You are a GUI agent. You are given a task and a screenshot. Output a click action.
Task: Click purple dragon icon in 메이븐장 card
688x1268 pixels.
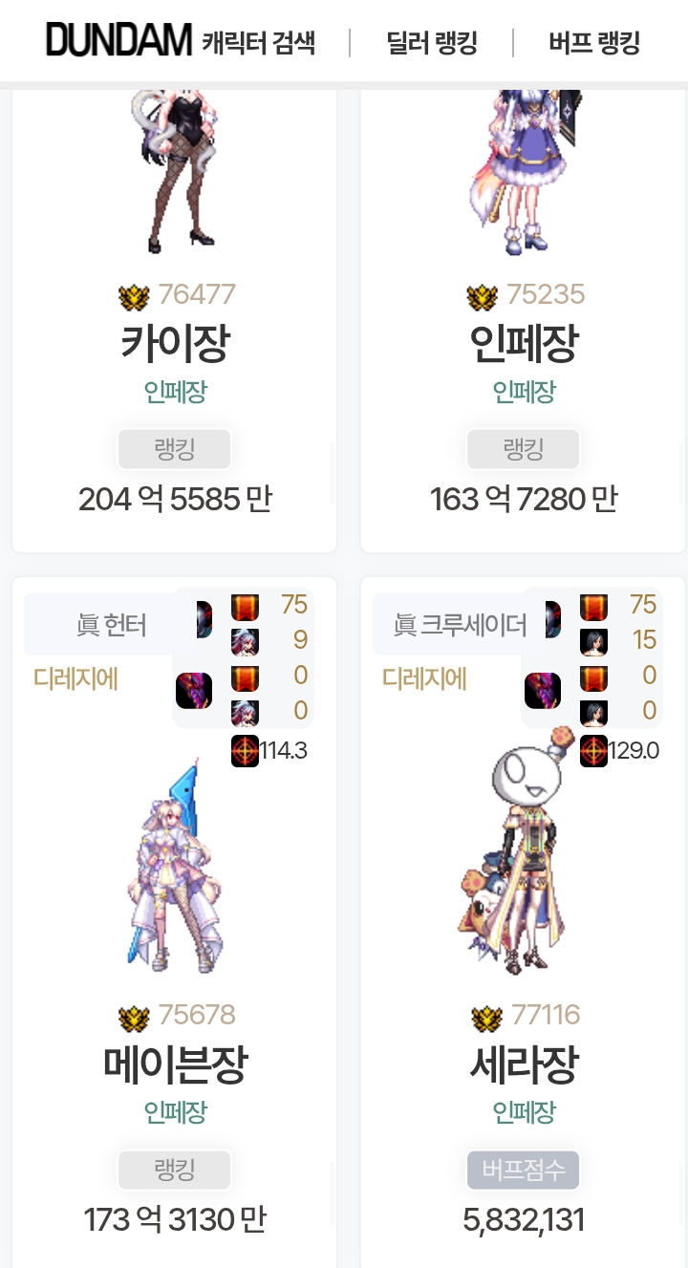[x=194, y=691]
